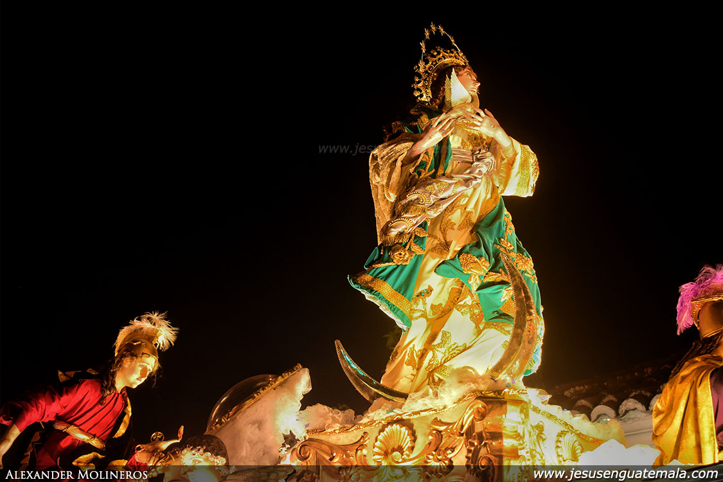723x482 pixels.
Task: Click the Virgin statue's face
Action: point(468,82)
